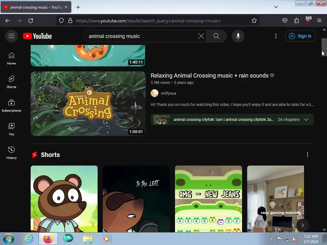This screenshot has height=245, width=327.
Task: Open File Explorer from the taskbar
Action: [x=88, y=239]
